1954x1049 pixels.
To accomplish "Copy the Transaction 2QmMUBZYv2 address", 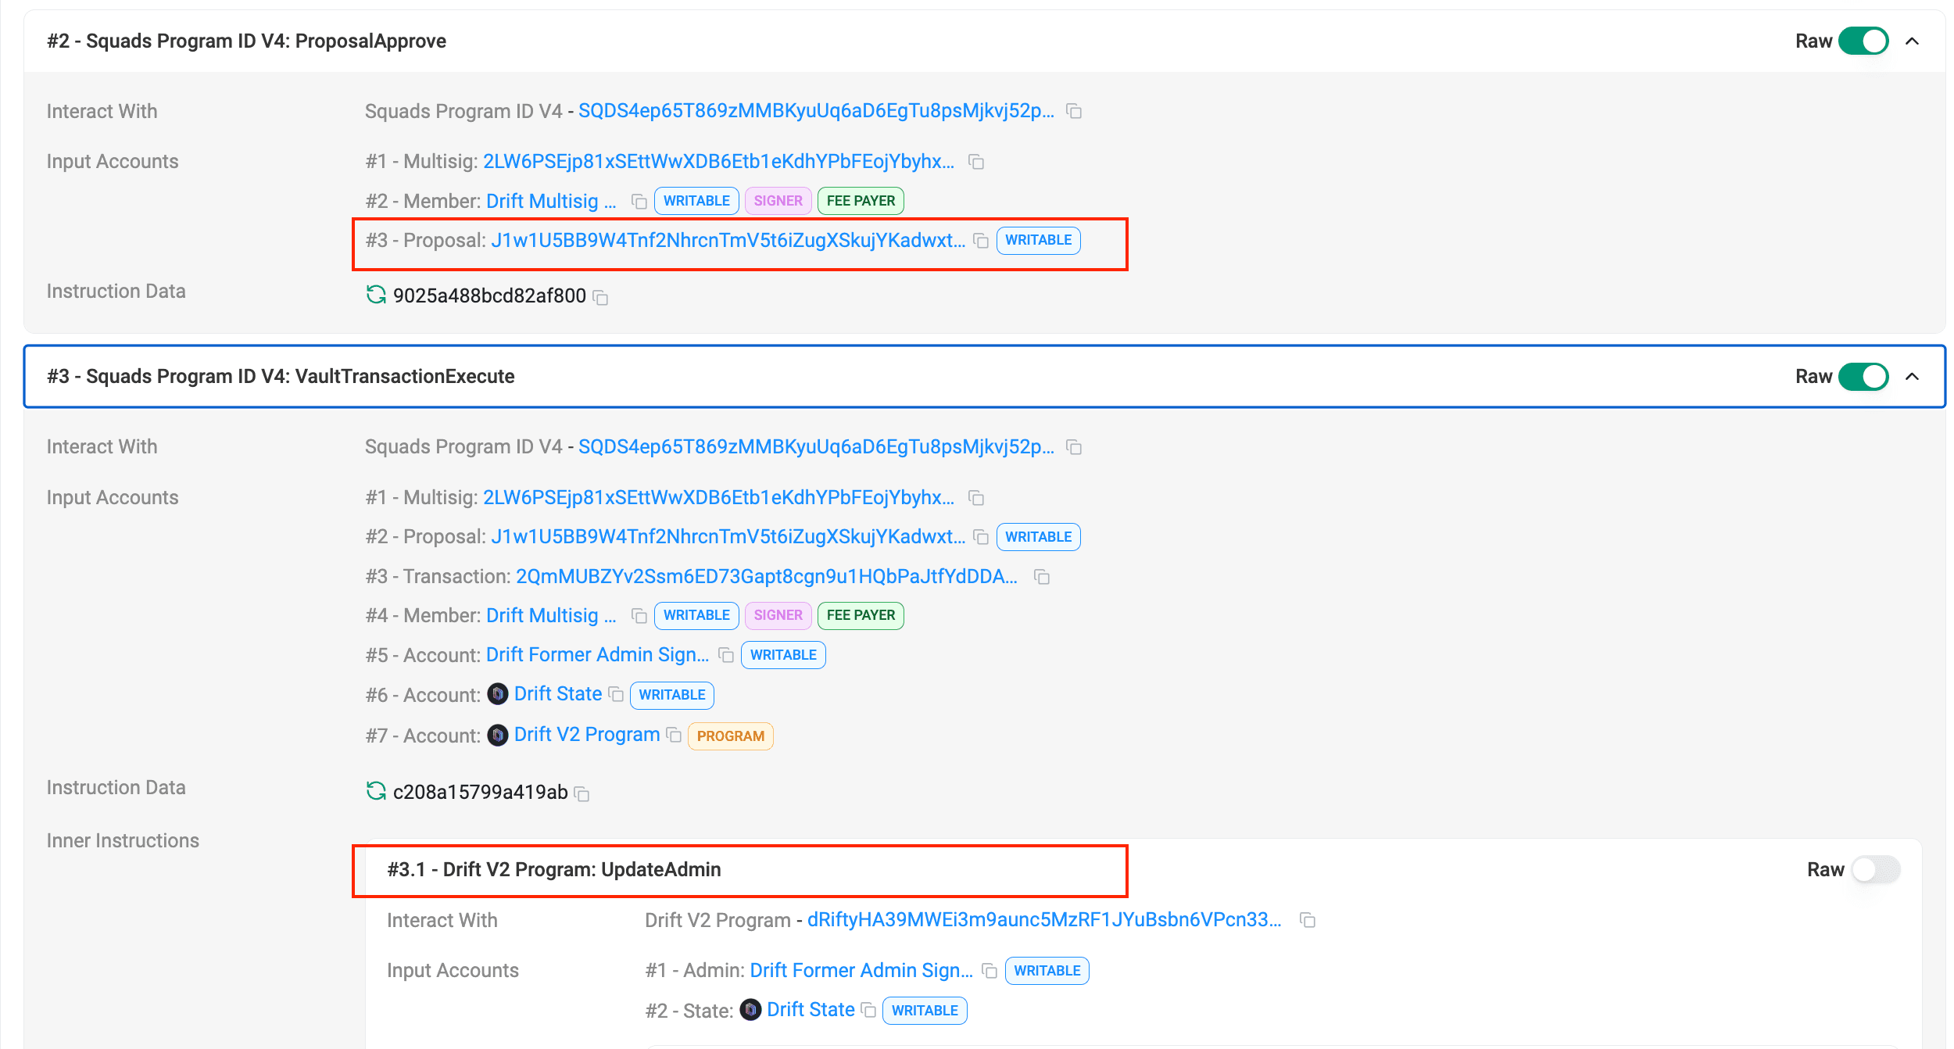I will [x=1041, y=577].
